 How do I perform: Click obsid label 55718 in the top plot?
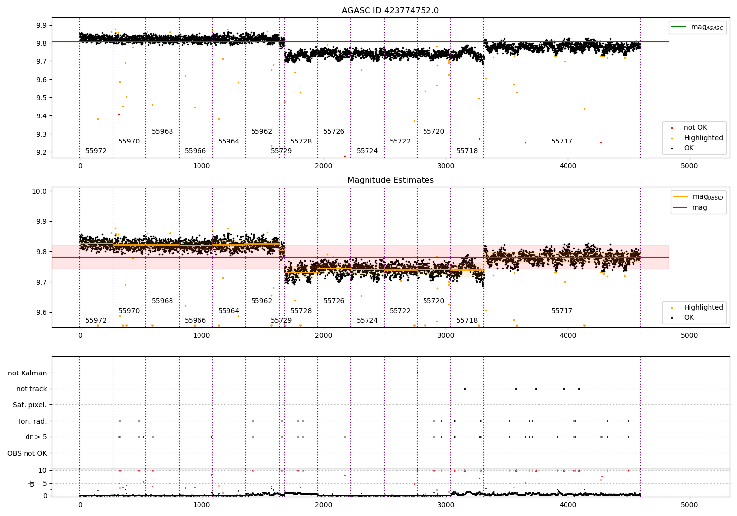tap(467, 151)
